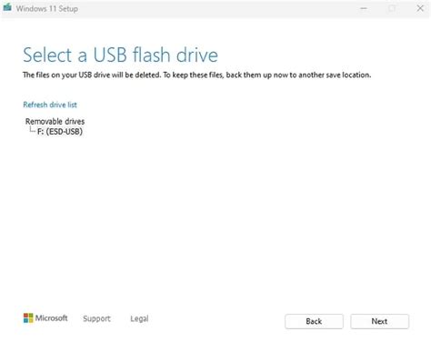Click the tree branch connector beside F: drive
The height and width of the screenshot is (342, 431).
pyautogui.click(x=32, y=130)
